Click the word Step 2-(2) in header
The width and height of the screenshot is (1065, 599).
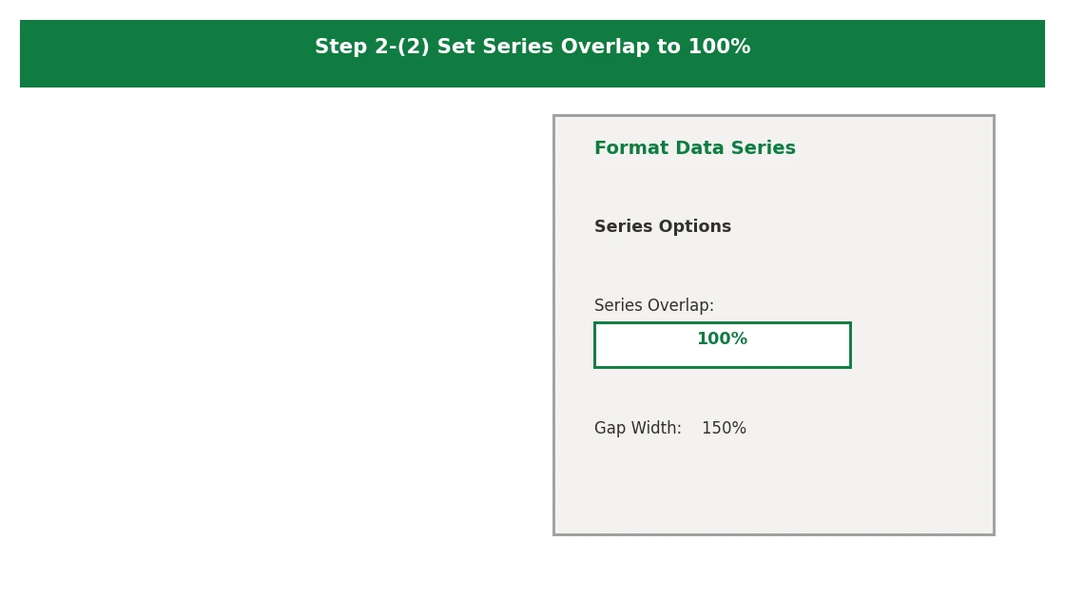tap(372, 47)
